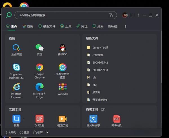Viewport: 169px width, 138px height.
Task: Launch 小智双核浏览器
Action: pyautogui.click(x=63, y=67)
